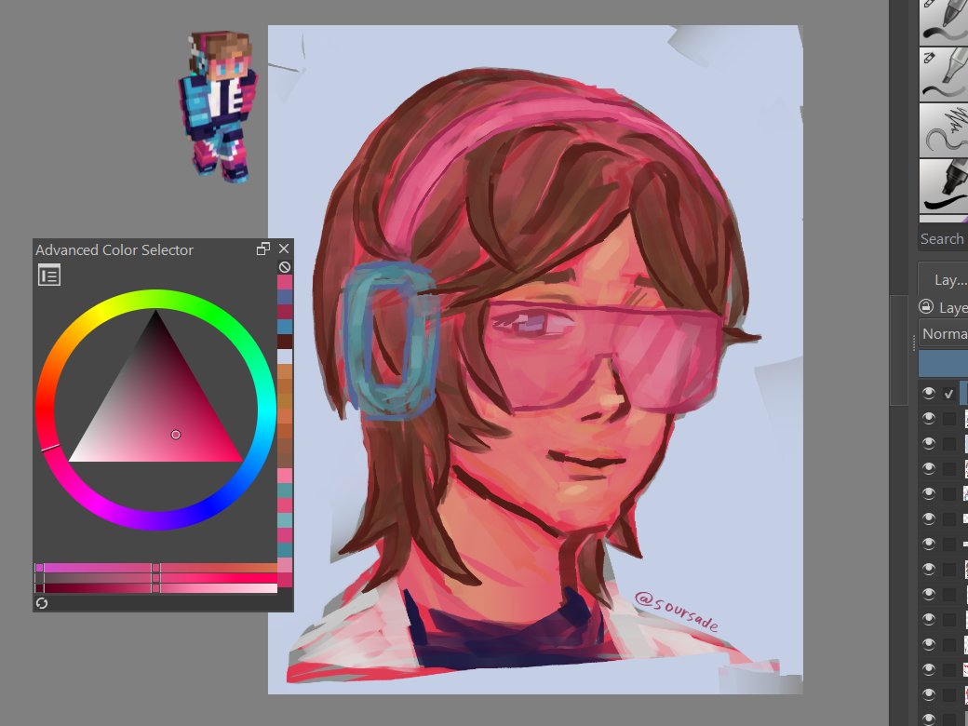This screenshot has height=726, width=968.
Task: Click the middle shade strip, gray to hot pink
Action: point(155,578)
